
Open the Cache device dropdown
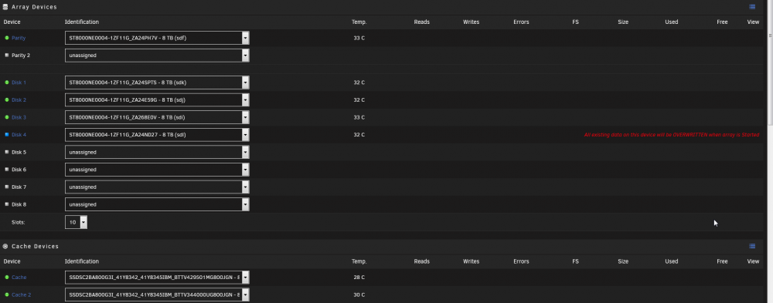157,278
